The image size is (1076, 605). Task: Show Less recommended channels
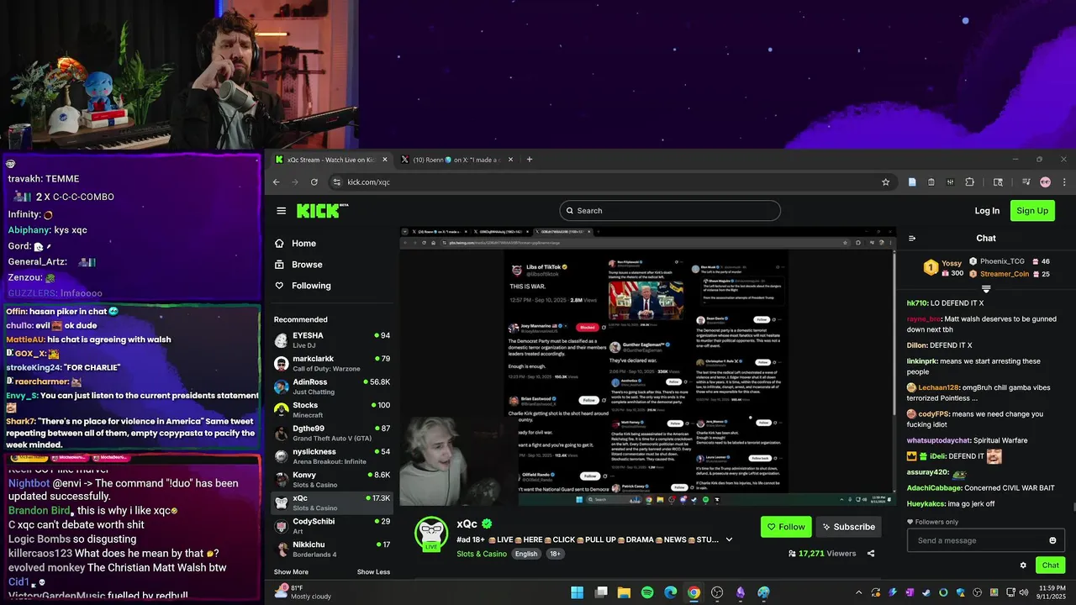(x=373, y=572)
